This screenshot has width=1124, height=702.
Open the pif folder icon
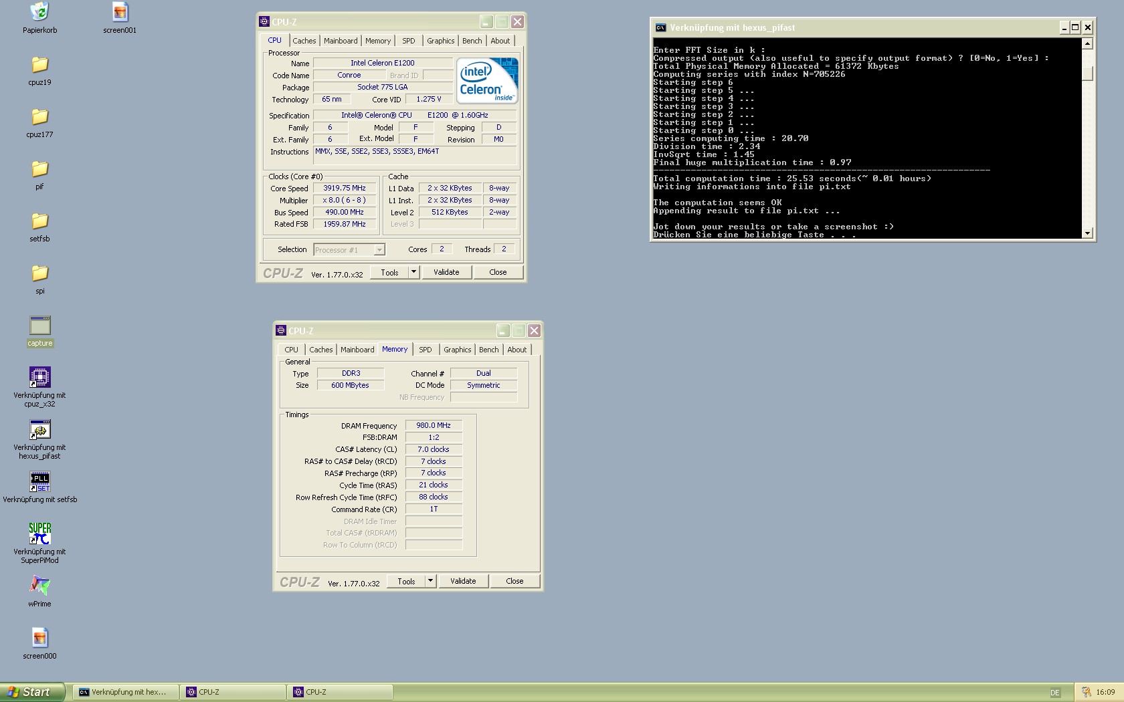pyautogui.click(x=39, y=168)
